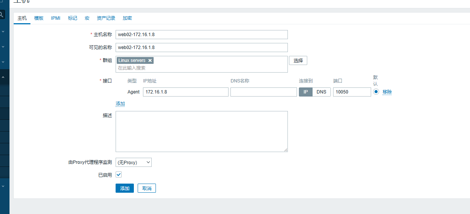The width and height of the screenshot is (470, 214).
Task: Click 移除 to delete the Agent interface
Action: point(387,92)
